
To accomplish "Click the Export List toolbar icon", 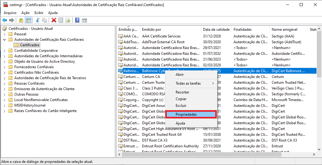I will coord(68,20).
